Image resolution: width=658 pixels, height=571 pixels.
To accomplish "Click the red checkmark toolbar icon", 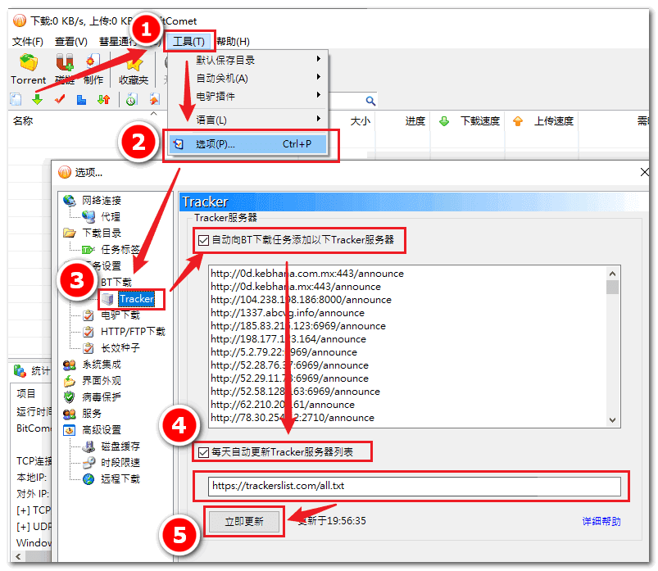I will [x=60, y=99].
